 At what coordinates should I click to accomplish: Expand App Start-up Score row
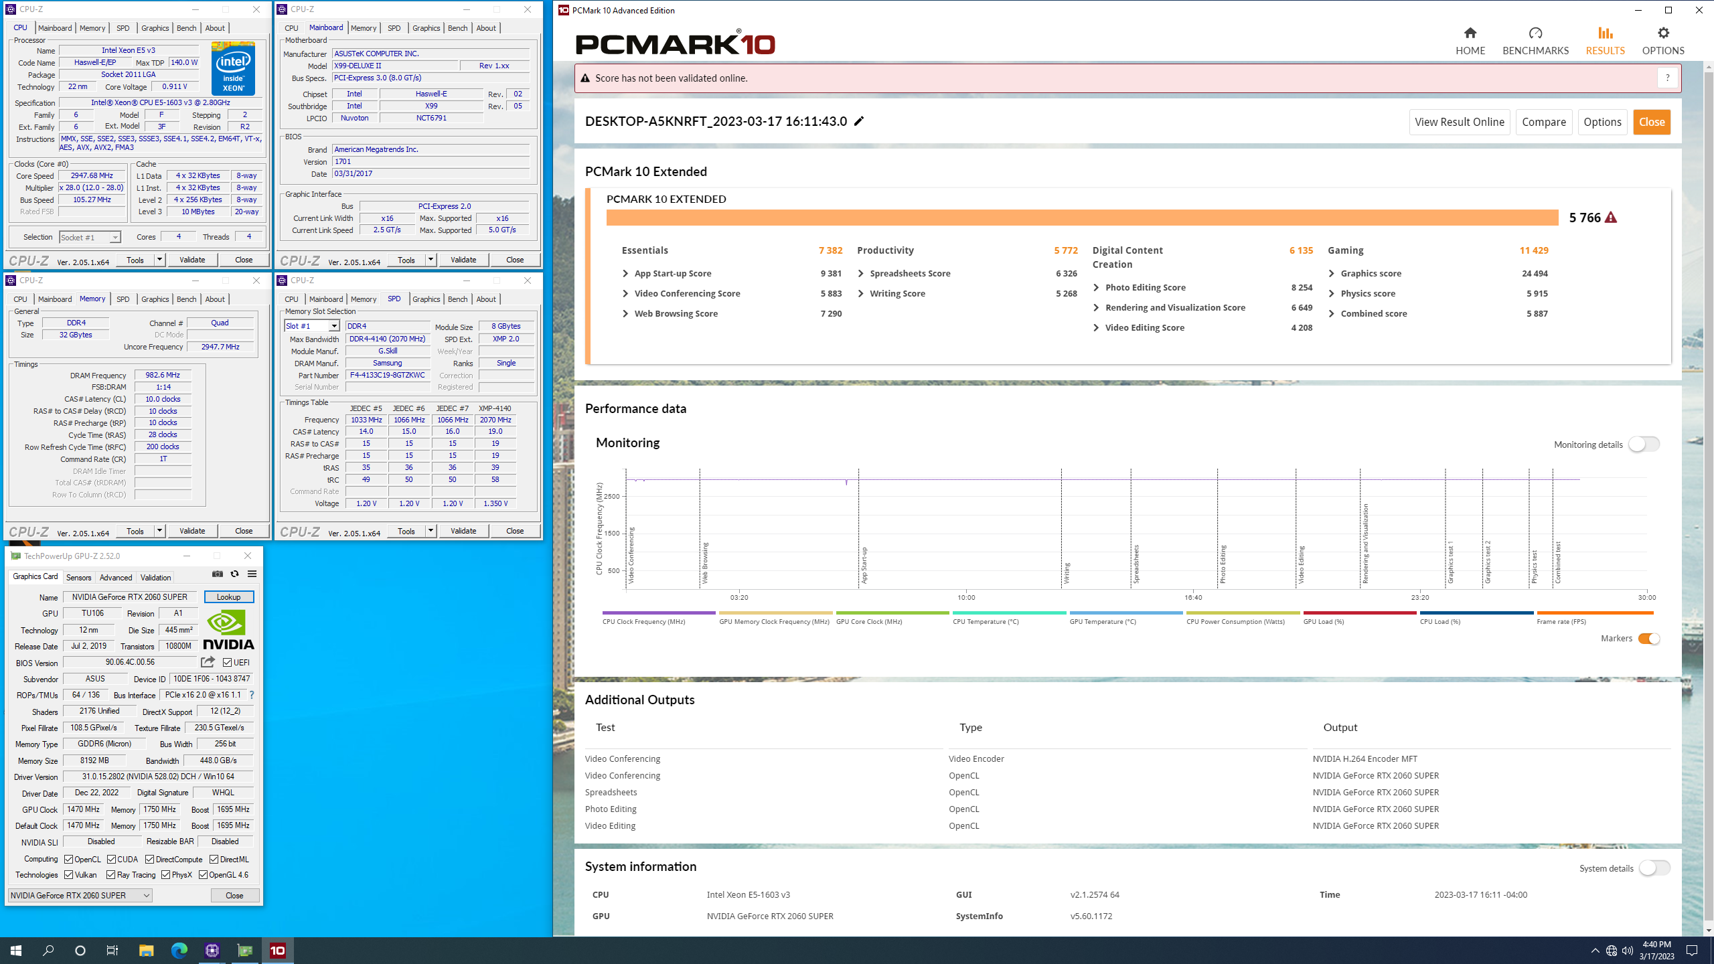pyautogui.click(x=625, y=273)
